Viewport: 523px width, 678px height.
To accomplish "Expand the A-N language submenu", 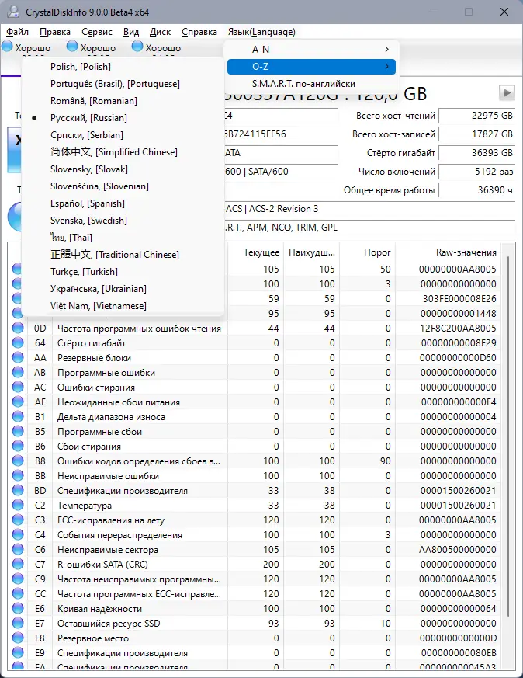I will click(x=310, y=50).
